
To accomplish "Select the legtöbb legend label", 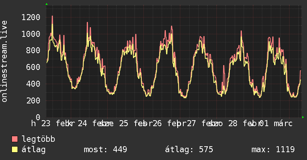I will (x=38, y=139).
